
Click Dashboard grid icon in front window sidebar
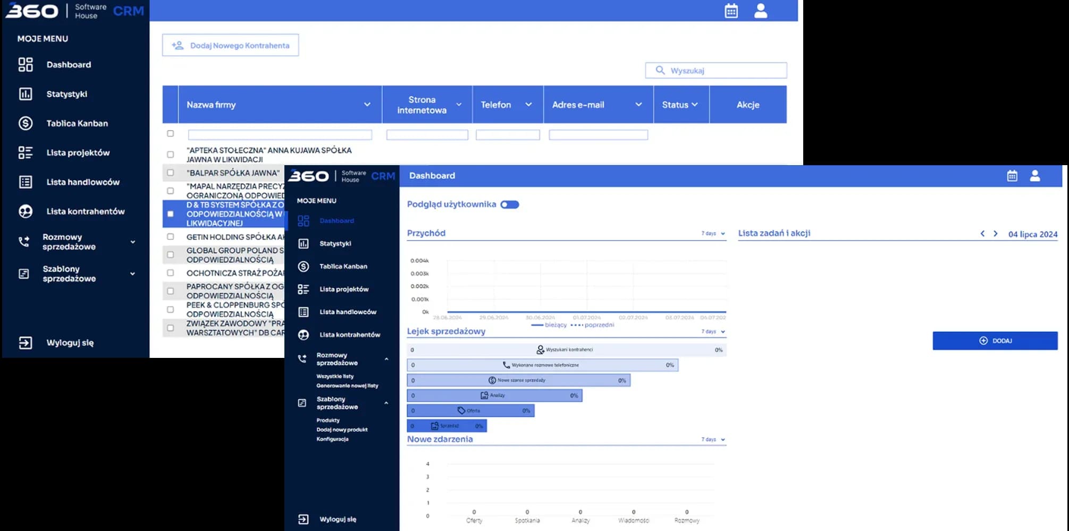pyautogui.click(x=304, y=221)
